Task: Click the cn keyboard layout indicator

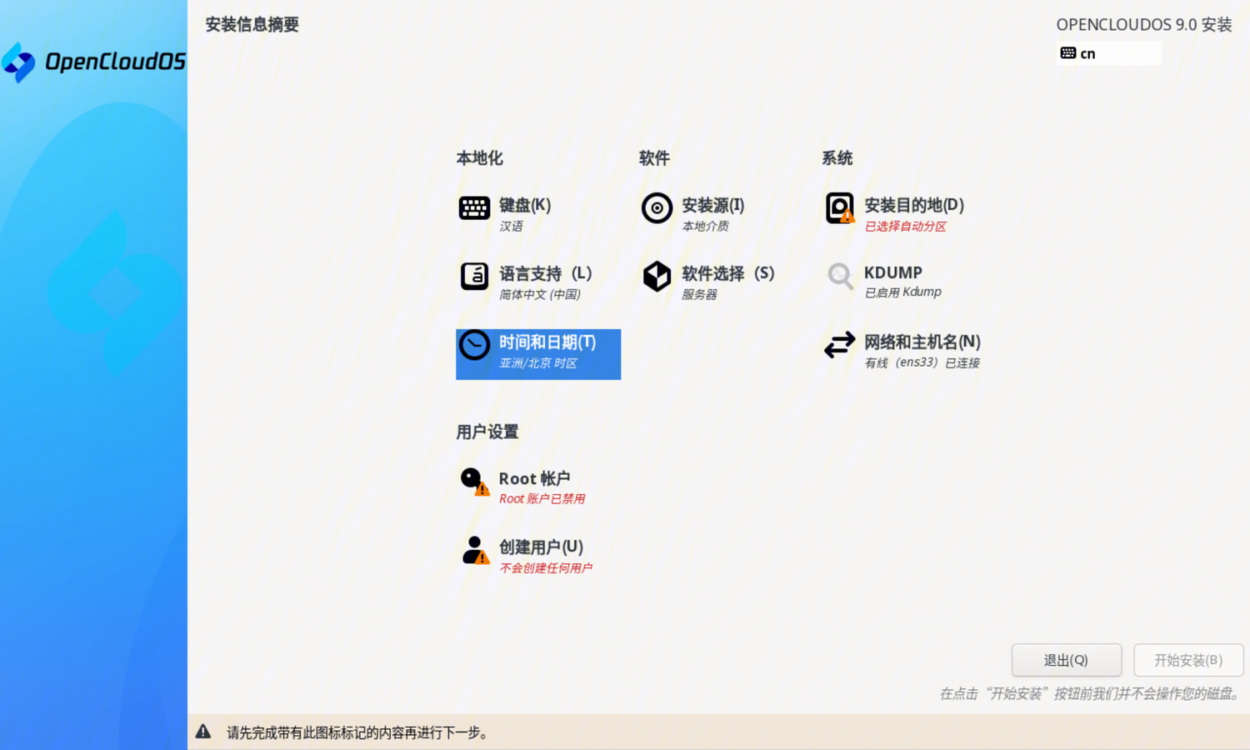Action: (x=1109, y=52)
